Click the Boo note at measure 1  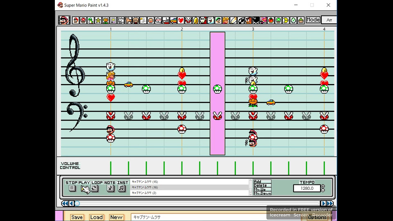coord(111,66)
